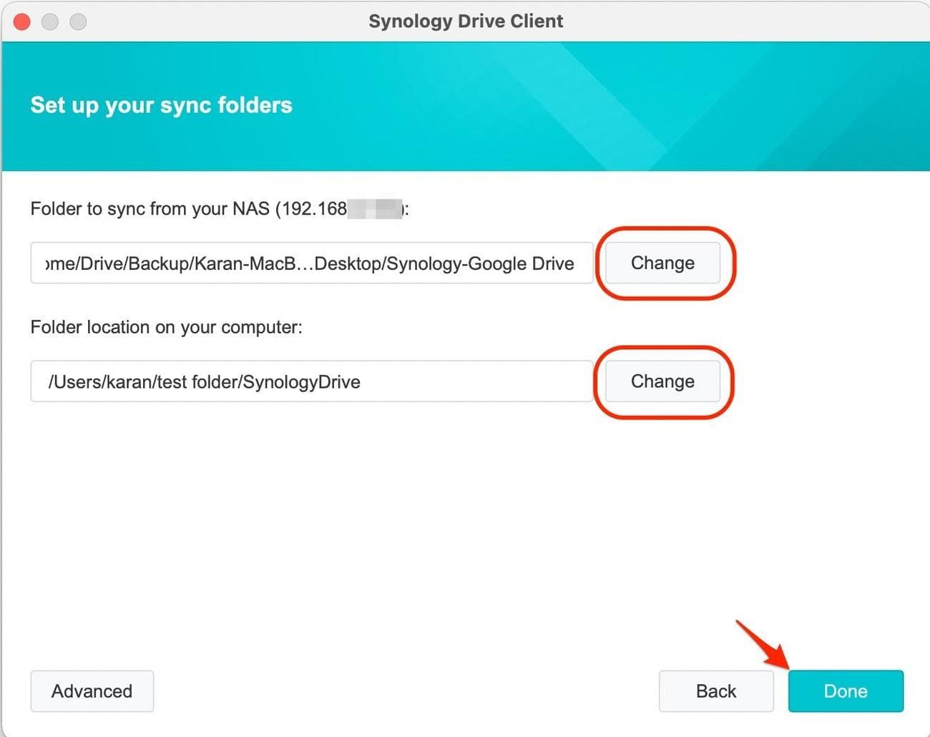Screen dimensions: 930x737
Task: Select the local computer folder path field
Action: (310, 381)
